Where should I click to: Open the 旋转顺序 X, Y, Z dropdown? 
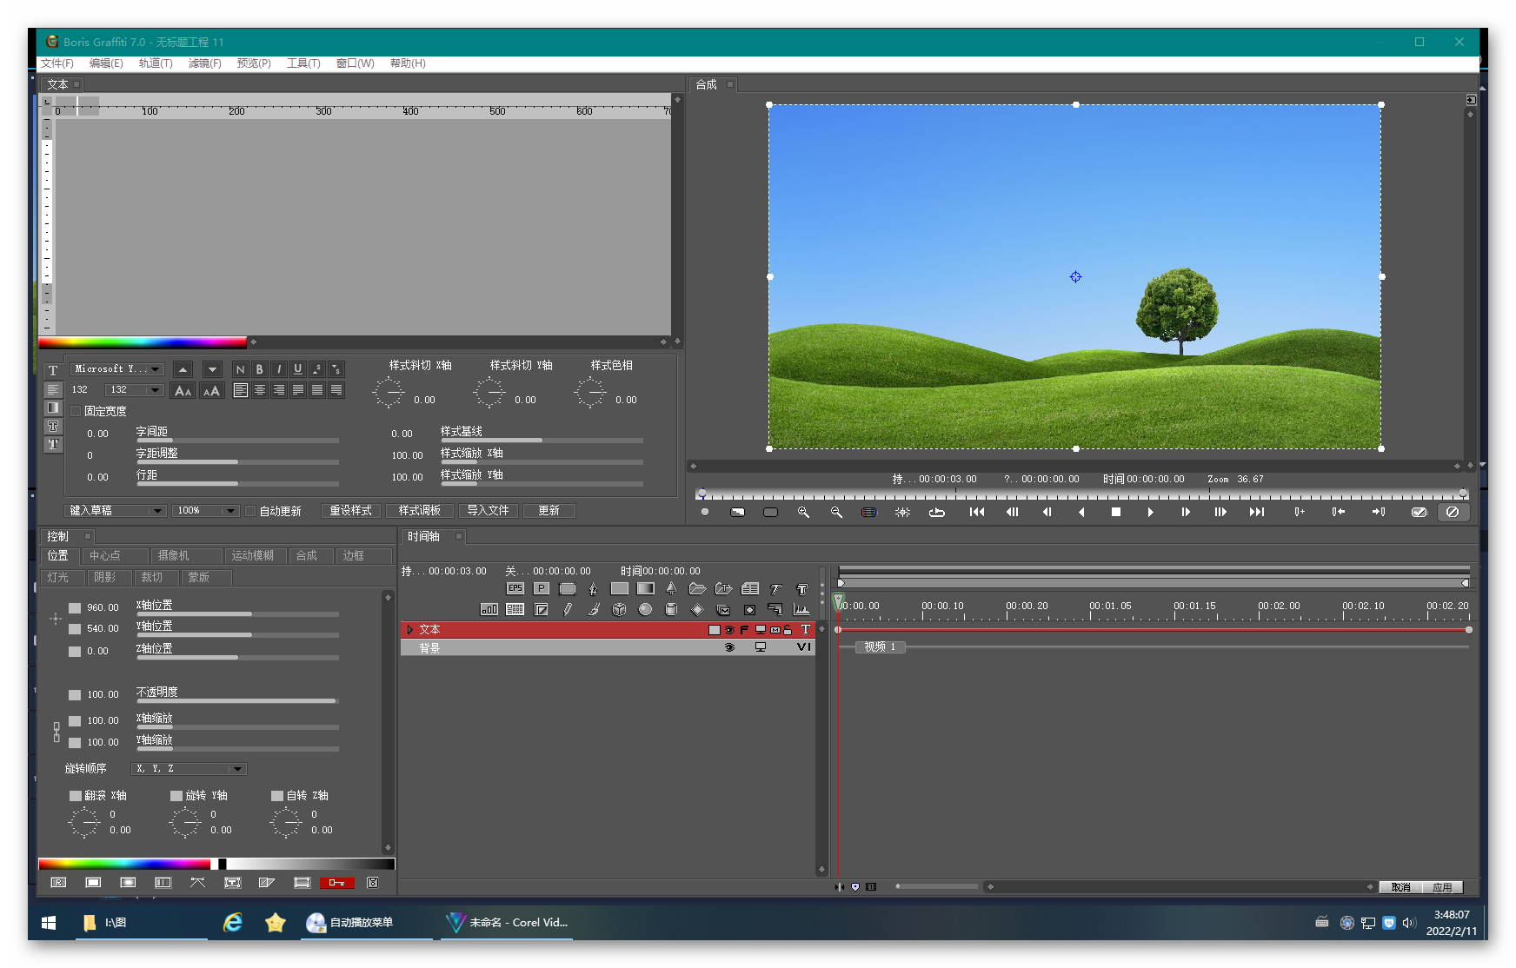pos(189,769)
